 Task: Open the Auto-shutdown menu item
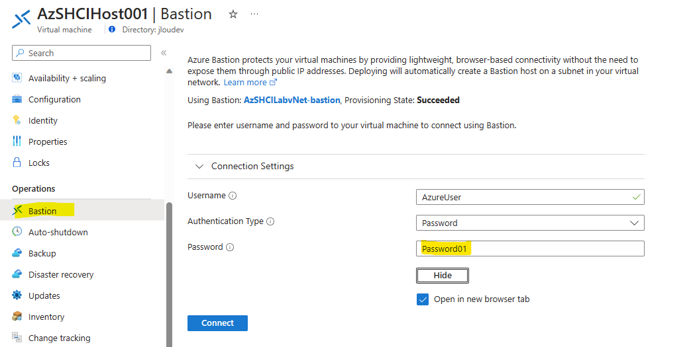coord(58,232)
